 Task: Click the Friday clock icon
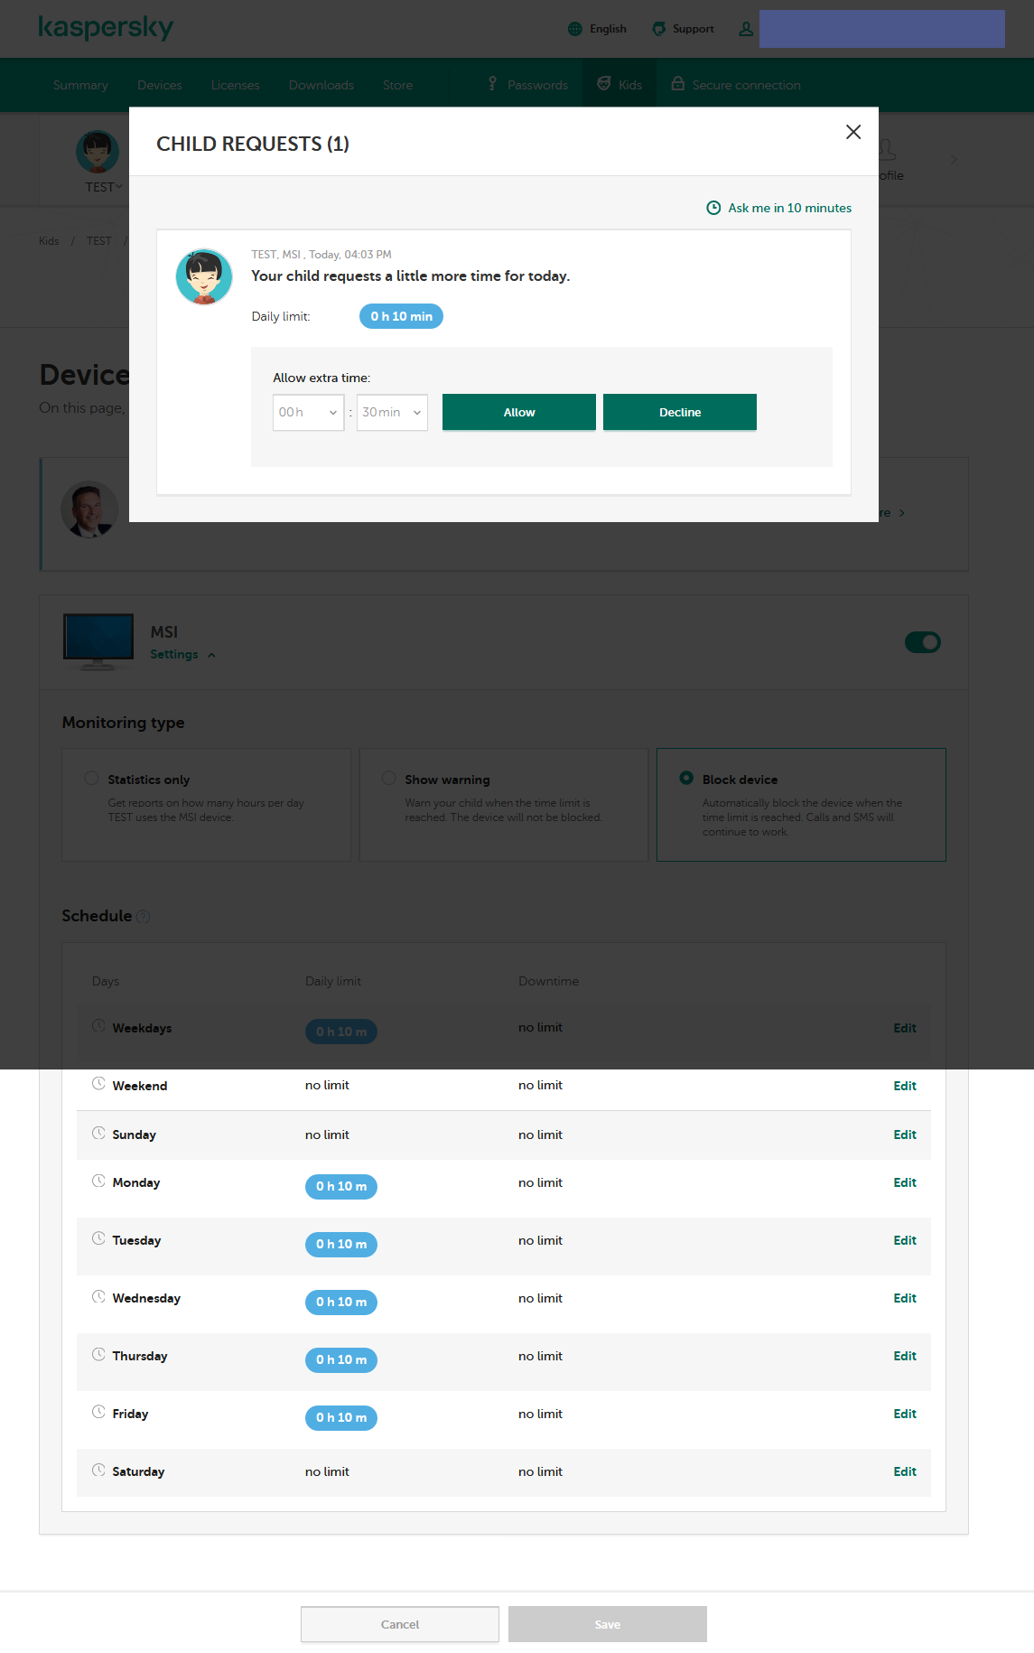point(98,1412)
